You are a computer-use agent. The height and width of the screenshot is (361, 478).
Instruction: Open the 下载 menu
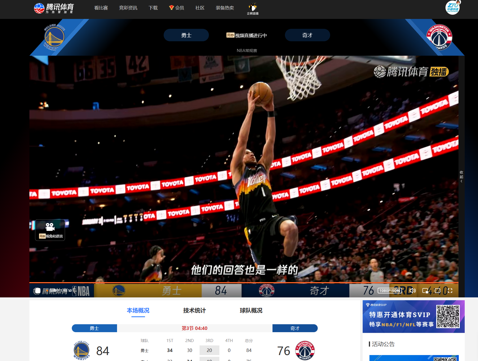(x=153, y=8)
